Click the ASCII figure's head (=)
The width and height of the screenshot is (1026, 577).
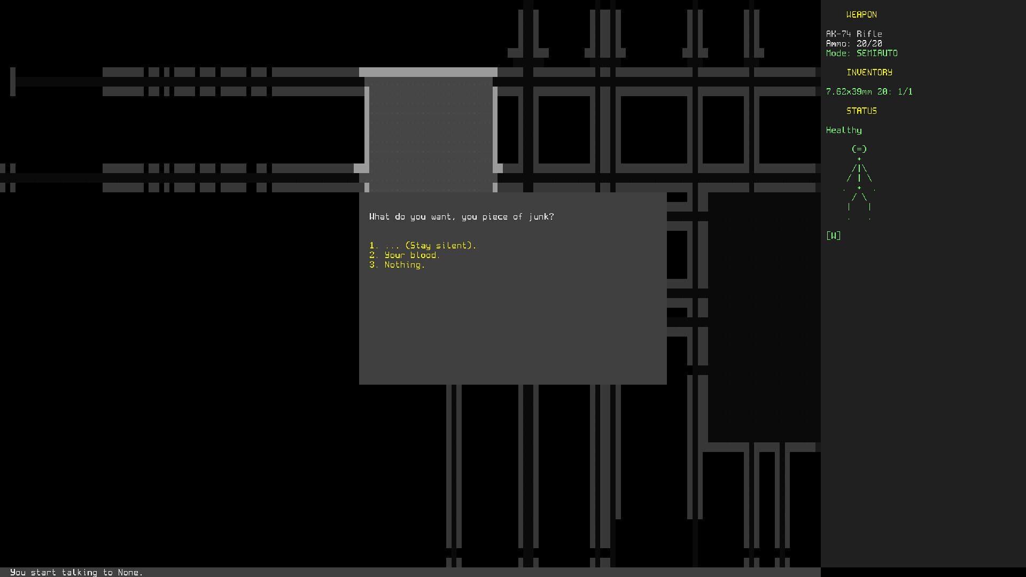[x=858, y=149]
